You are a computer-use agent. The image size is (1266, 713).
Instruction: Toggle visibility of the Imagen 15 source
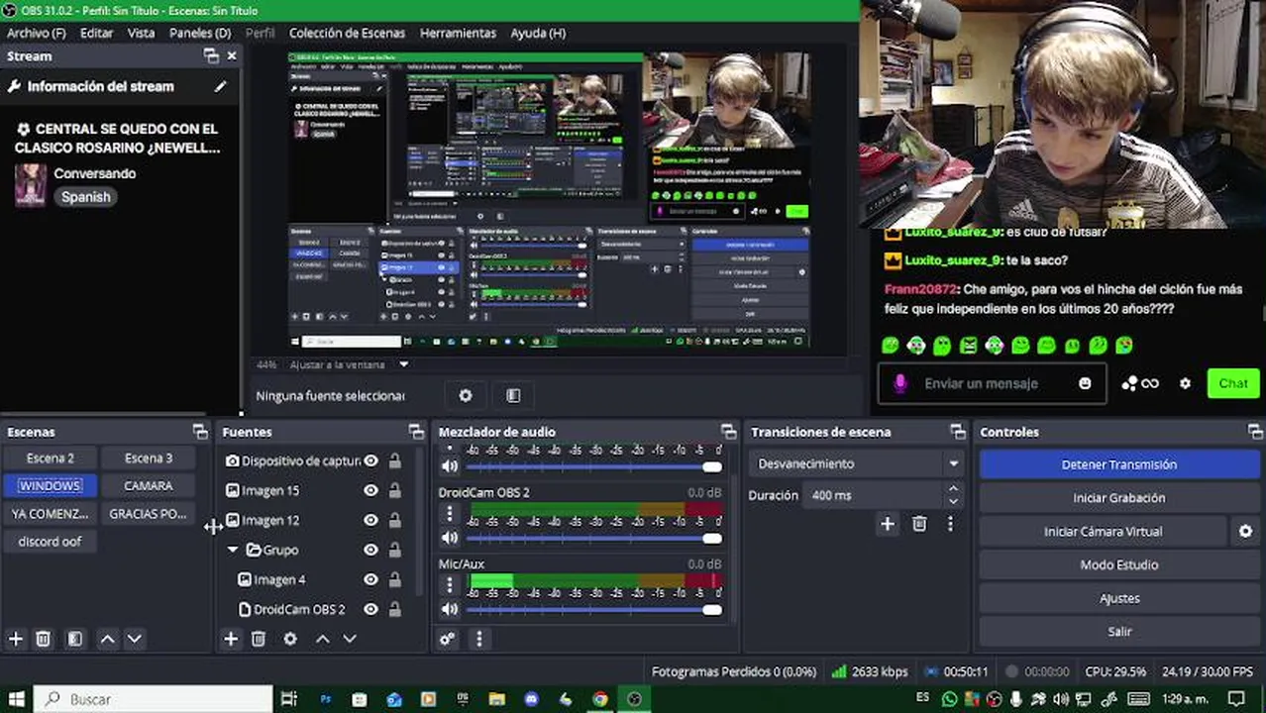pos(370,490)
